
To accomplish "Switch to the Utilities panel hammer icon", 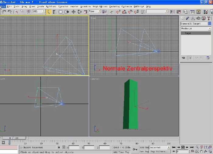I will 209,18.
